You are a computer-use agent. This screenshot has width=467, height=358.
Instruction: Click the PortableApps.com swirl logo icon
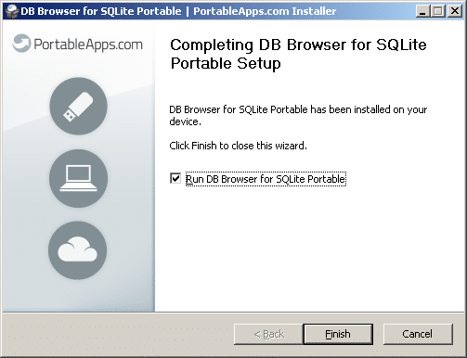point(21,43)
